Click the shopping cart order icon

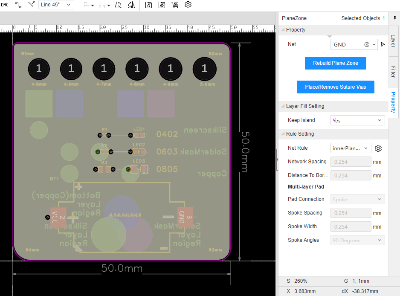175,5
